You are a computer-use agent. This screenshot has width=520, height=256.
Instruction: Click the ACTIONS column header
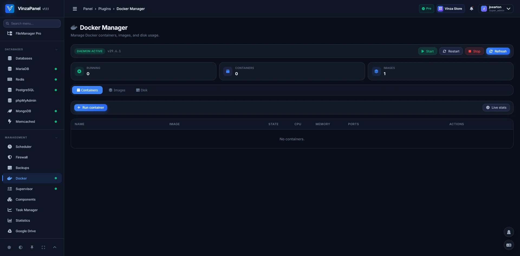[456, 124]
